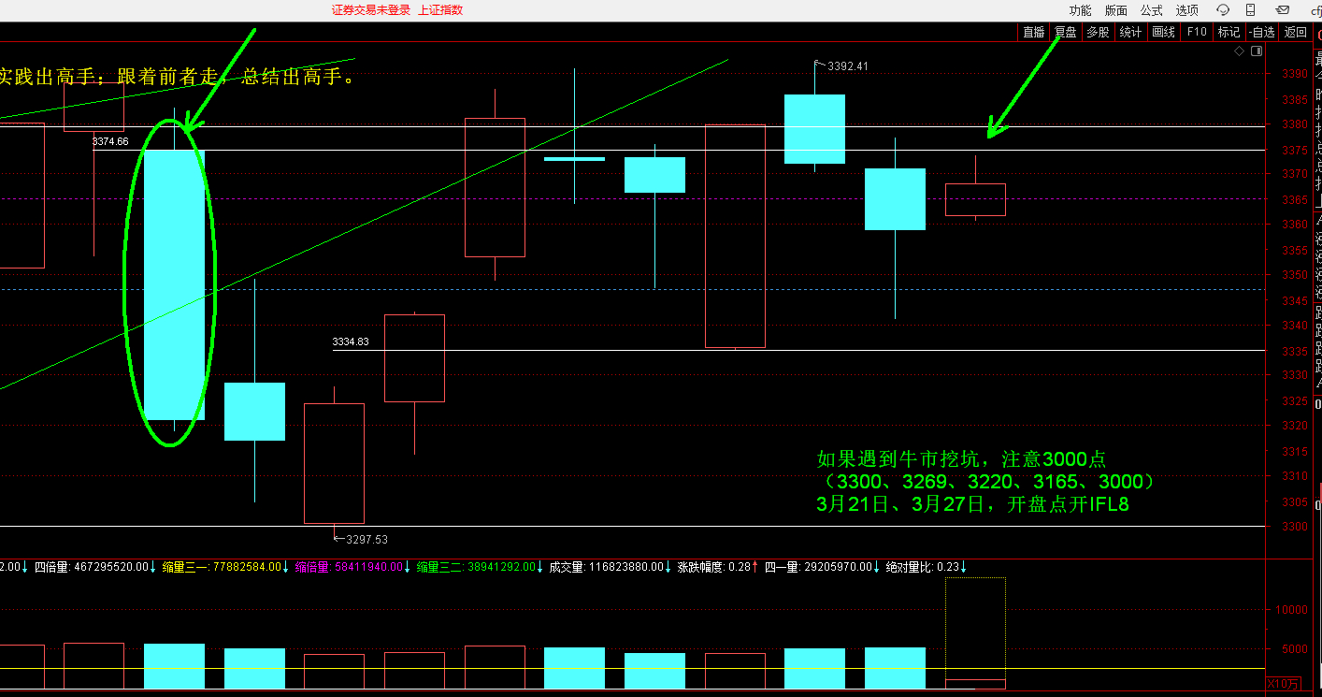1322x697 pixels.
Task: Open the 公式 menu
Action: pyautogui.click(x=1151, y=10)
